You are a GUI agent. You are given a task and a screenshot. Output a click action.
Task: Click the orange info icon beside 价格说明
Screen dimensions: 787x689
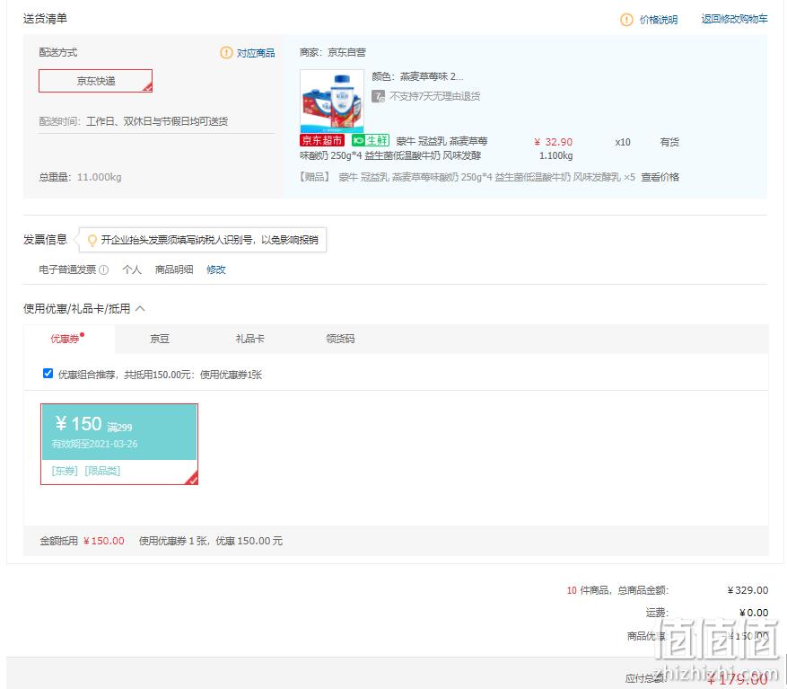click(x=626, y=20)
